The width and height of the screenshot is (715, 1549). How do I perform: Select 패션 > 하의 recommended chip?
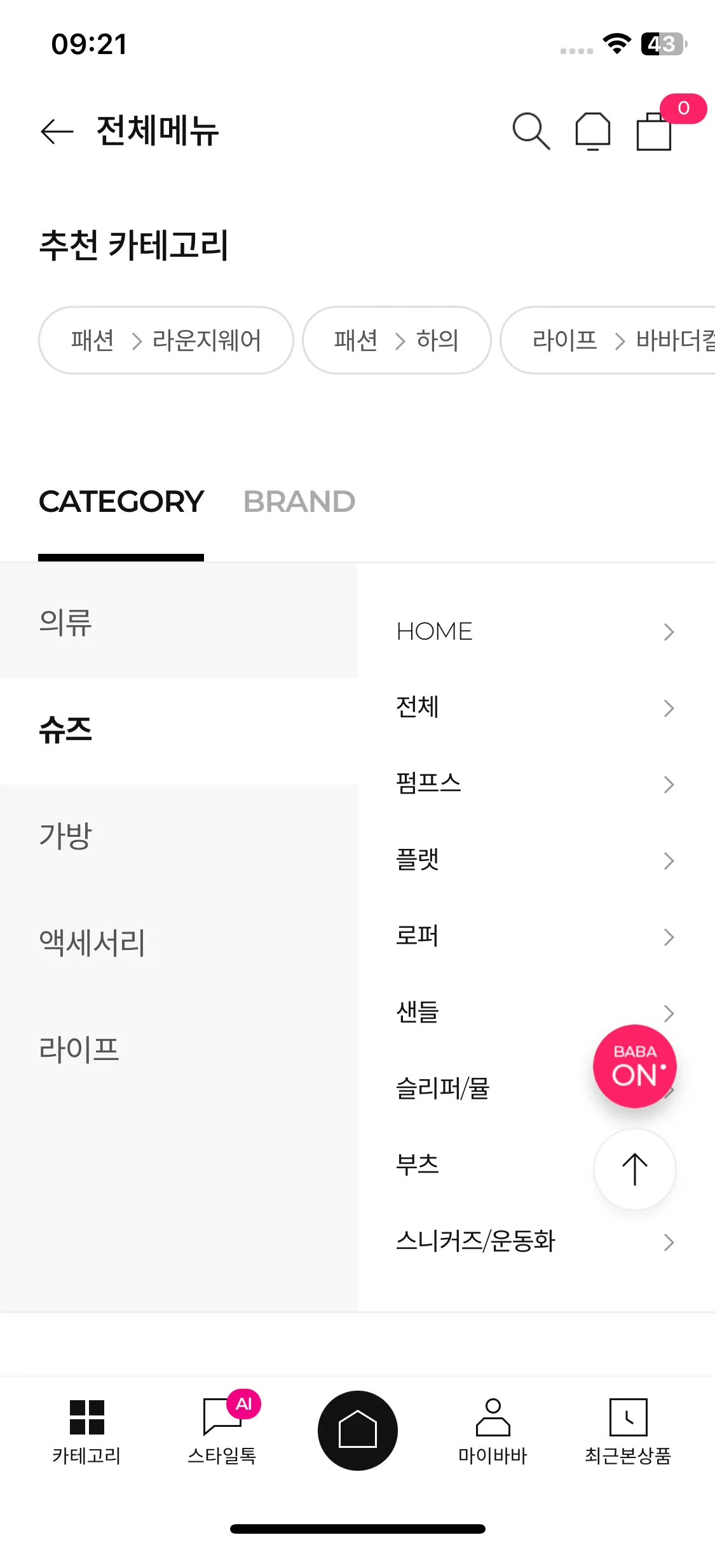(397, 340)
